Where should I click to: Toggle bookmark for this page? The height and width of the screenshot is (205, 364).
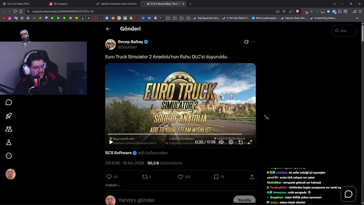[x=21, y=11]
